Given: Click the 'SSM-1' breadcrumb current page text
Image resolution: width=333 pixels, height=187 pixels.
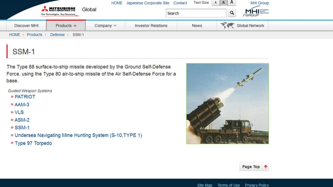Looking at the screenshot, I should tap(78, 35).
